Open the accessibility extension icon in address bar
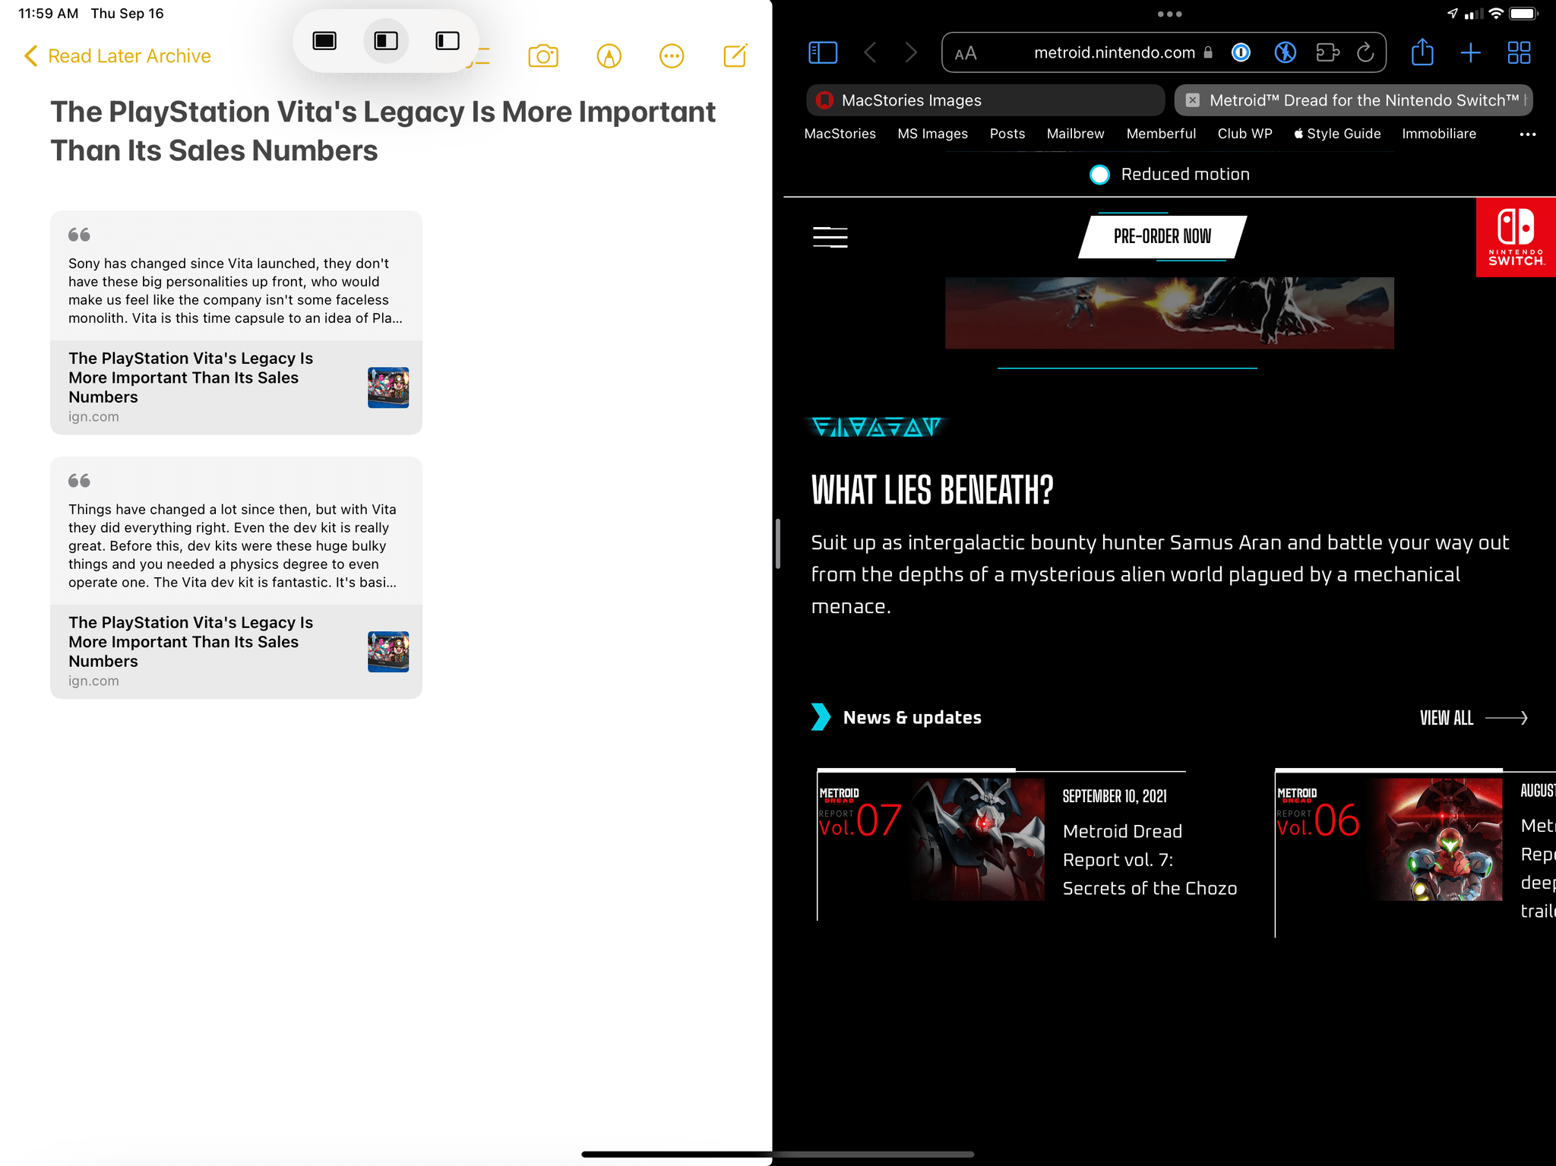The width and height of the screenshot is (1556, 1166). (1285, 52)
